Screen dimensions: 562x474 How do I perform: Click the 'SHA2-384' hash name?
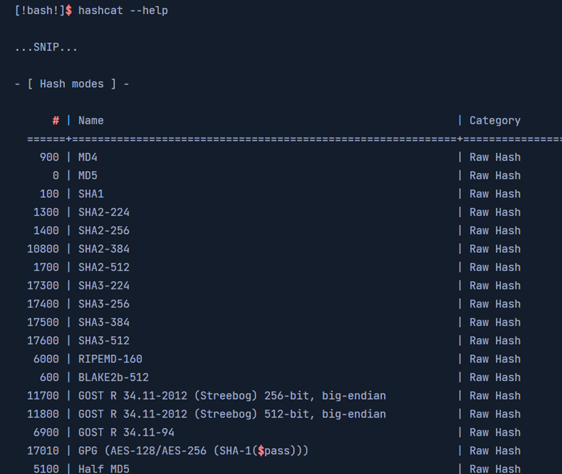104,248
